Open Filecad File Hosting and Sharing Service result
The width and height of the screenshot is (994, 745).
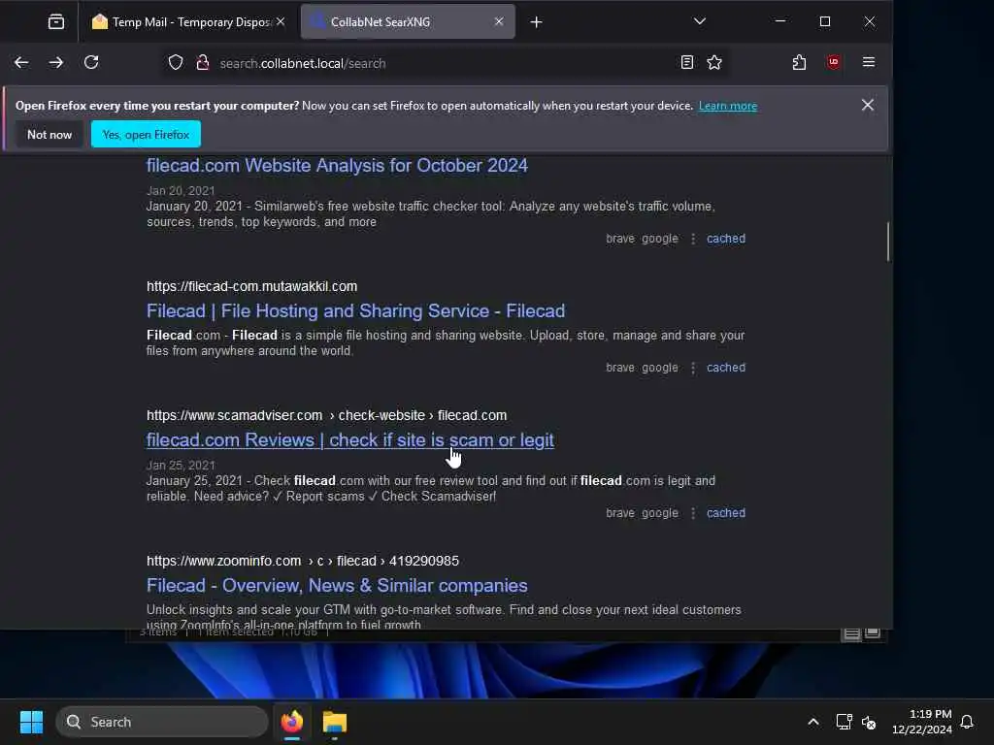tap(355, 311)
